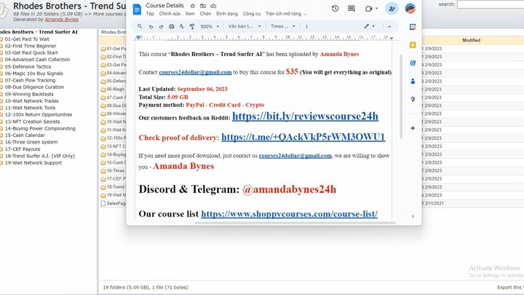This screenshot has height=295, width=524.
Task: Star the Course Details document
Action: coord(192,5)
